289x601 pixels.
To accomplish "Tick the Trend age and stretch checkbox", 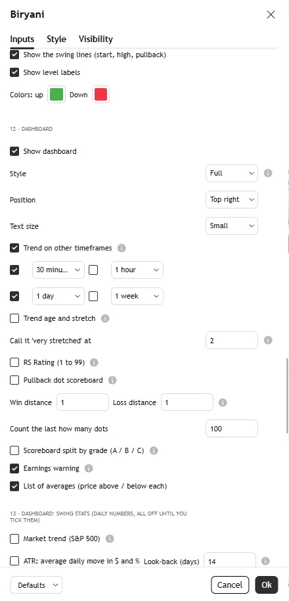I will coord(14,318).
